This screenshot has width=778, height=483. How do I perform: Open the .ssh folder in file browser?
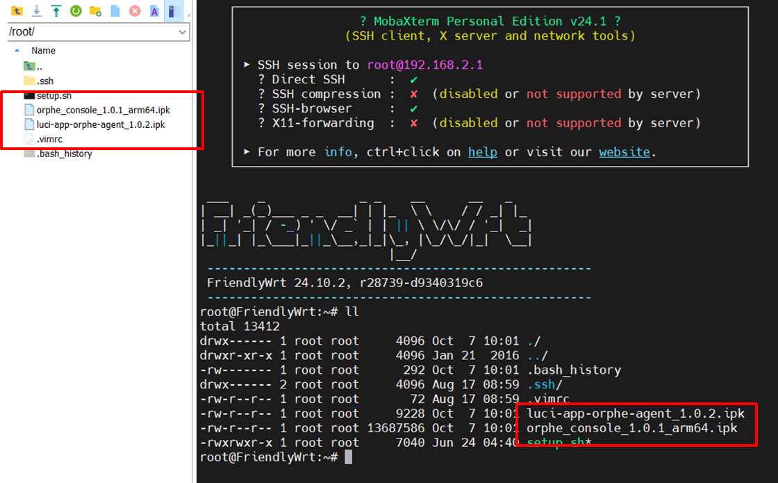44,81
